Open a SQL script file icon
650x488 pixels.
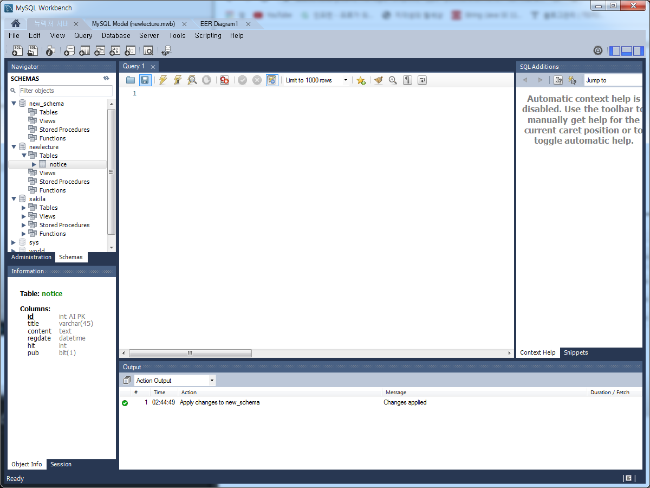click(33, 50)
